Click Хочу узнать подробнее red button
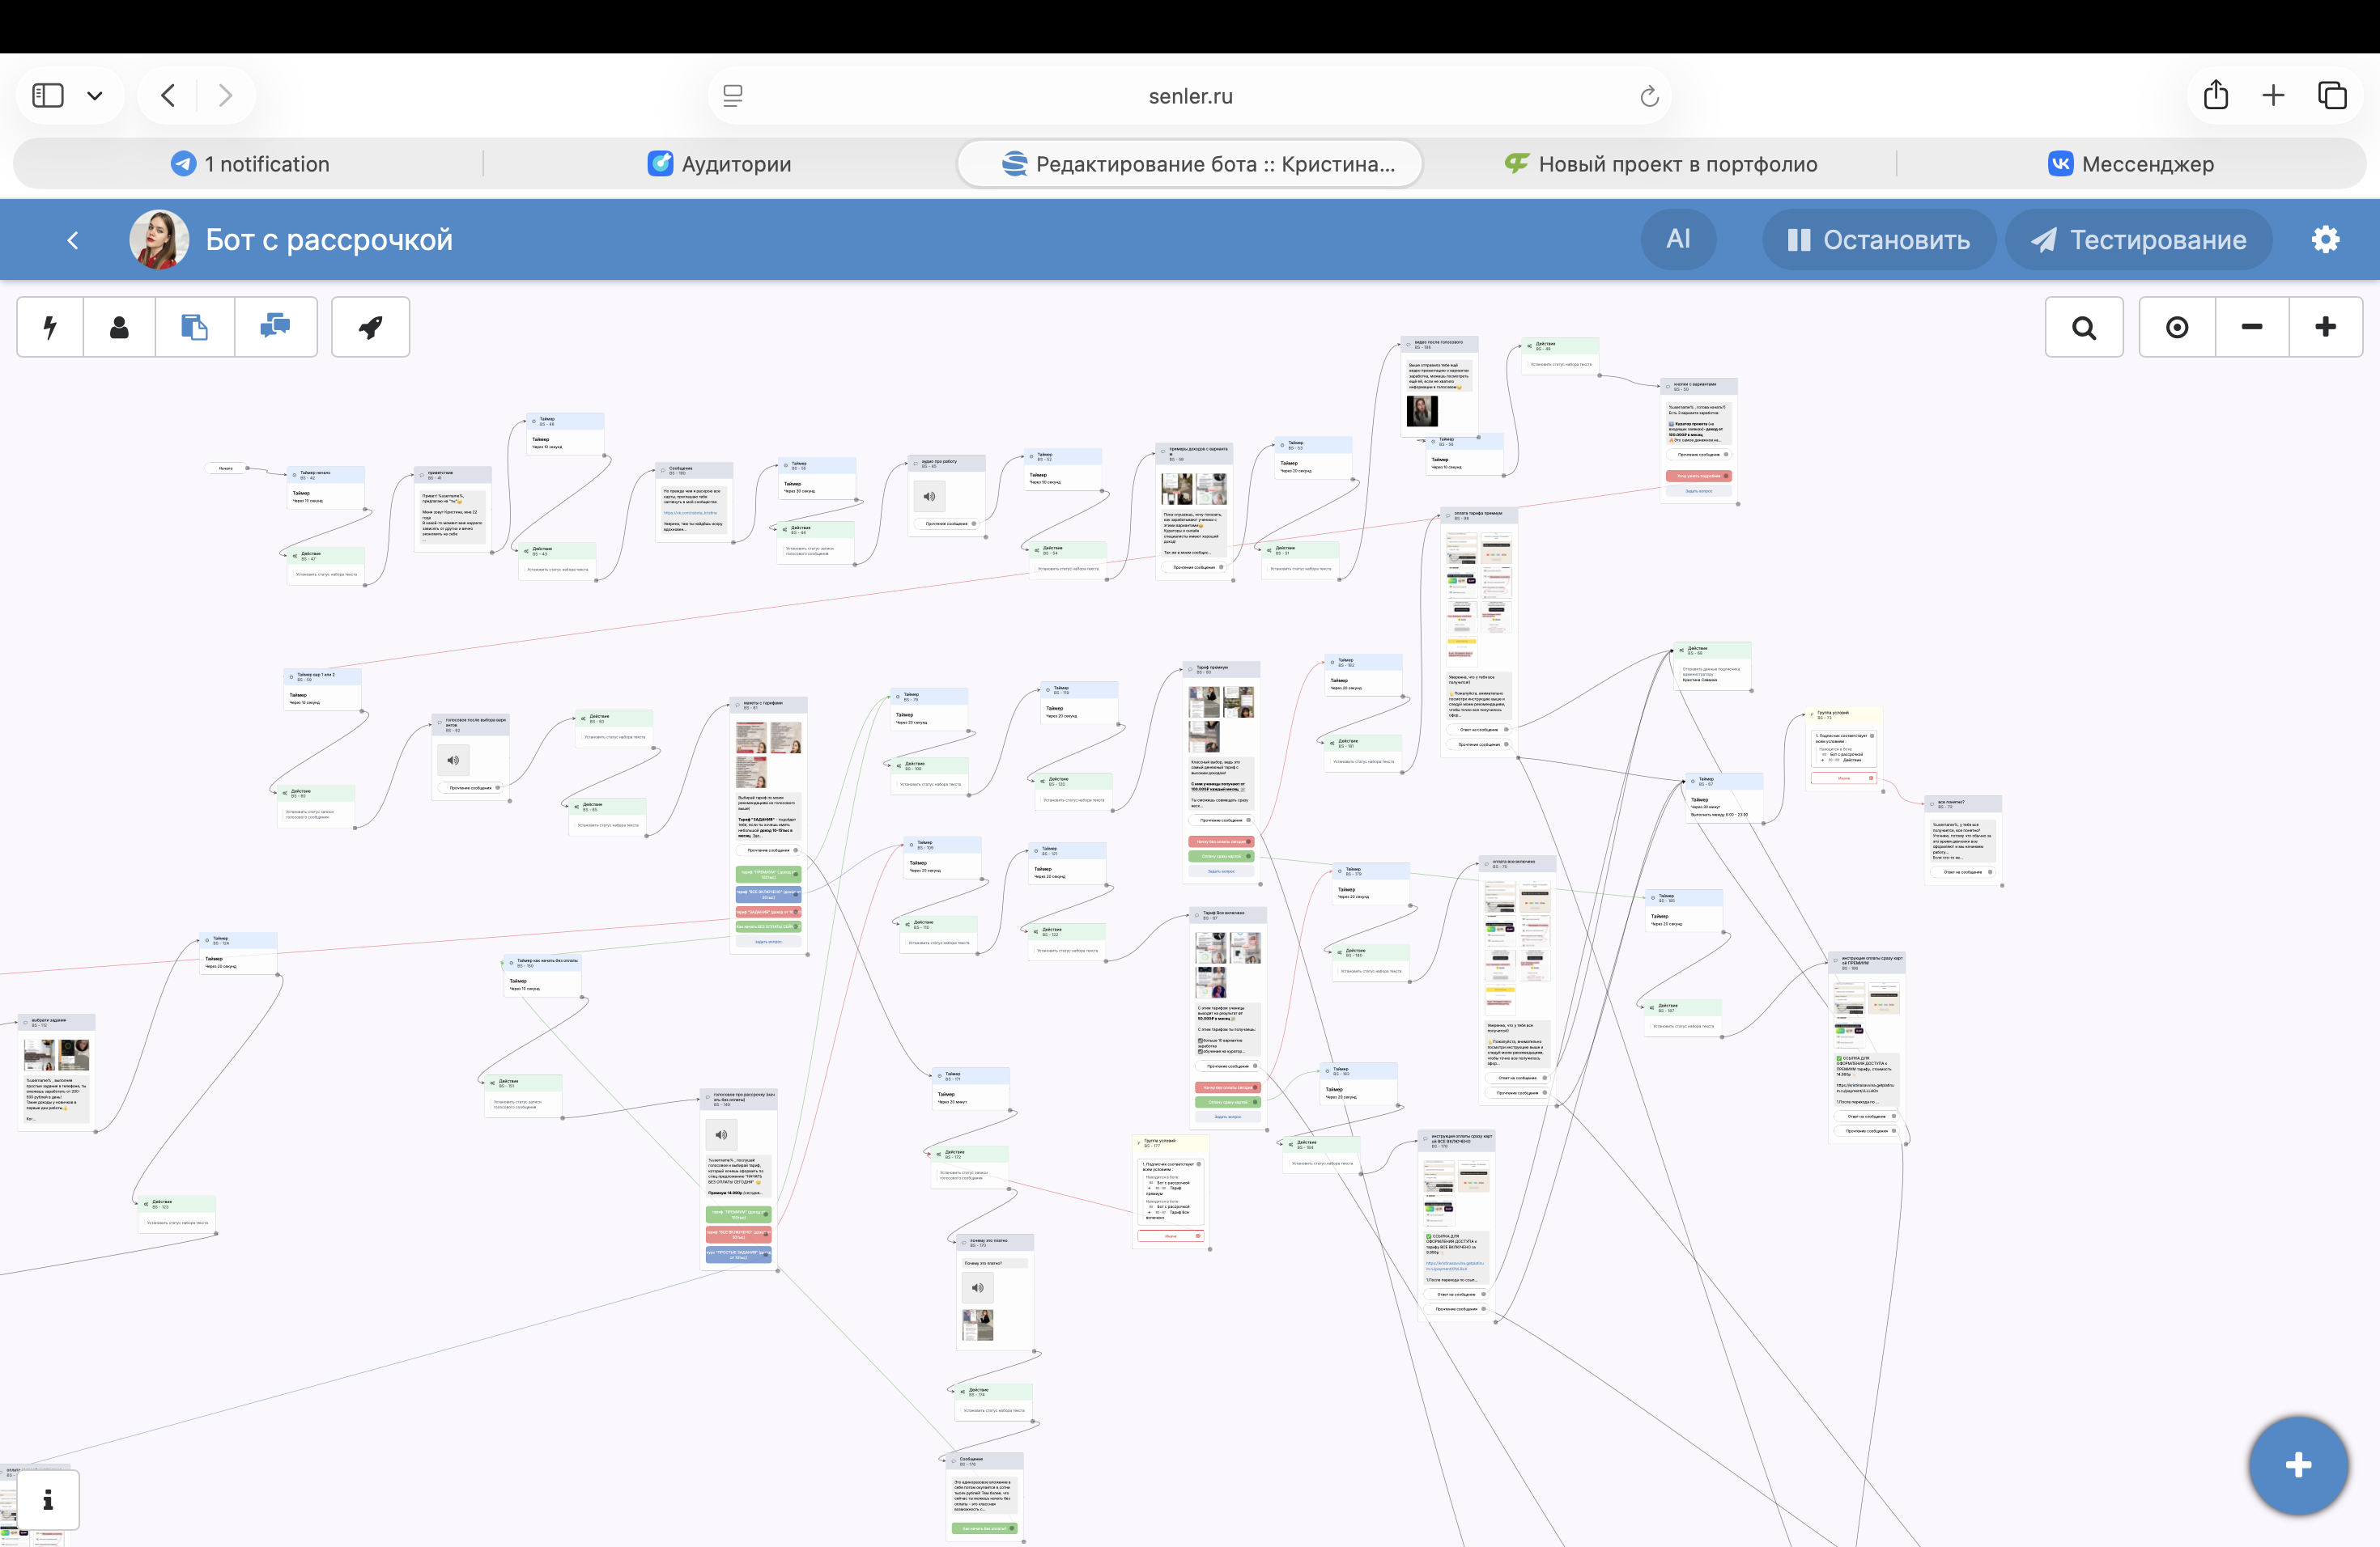This screenshot has width=2380, height=1547. 1699,476
